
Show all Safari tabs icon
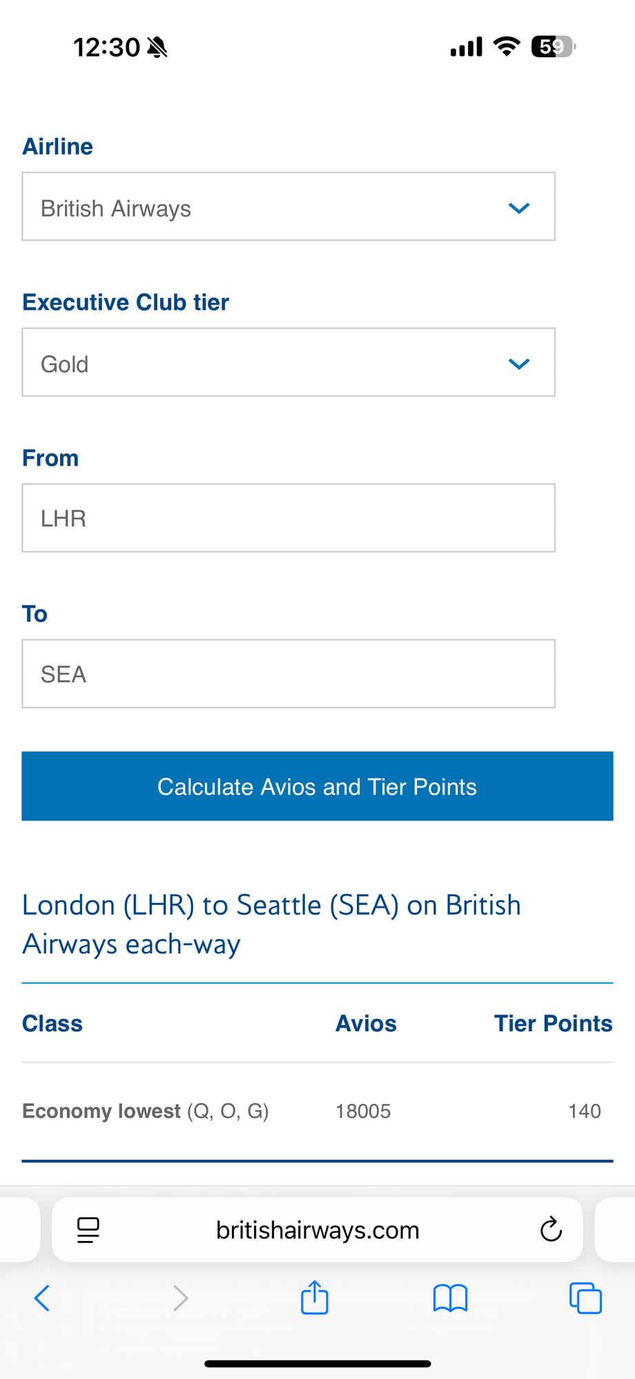tap(585, 1298)
